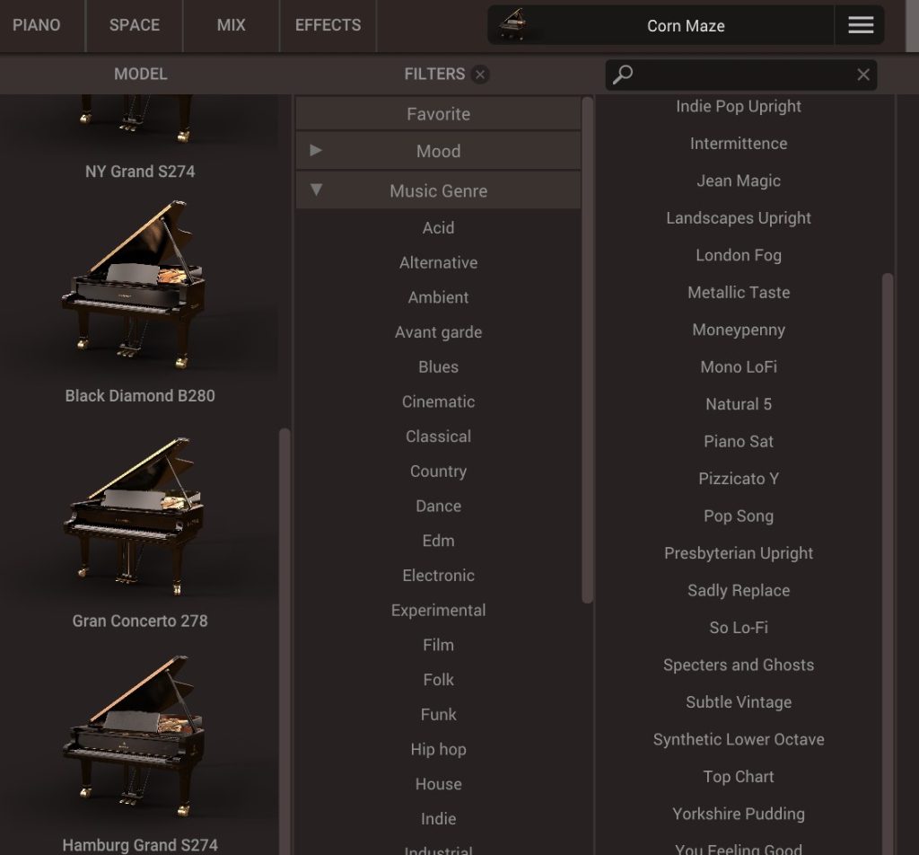919x855 pixels.
Task: Open the Favorite filter section
Action: tap(438, 114)
